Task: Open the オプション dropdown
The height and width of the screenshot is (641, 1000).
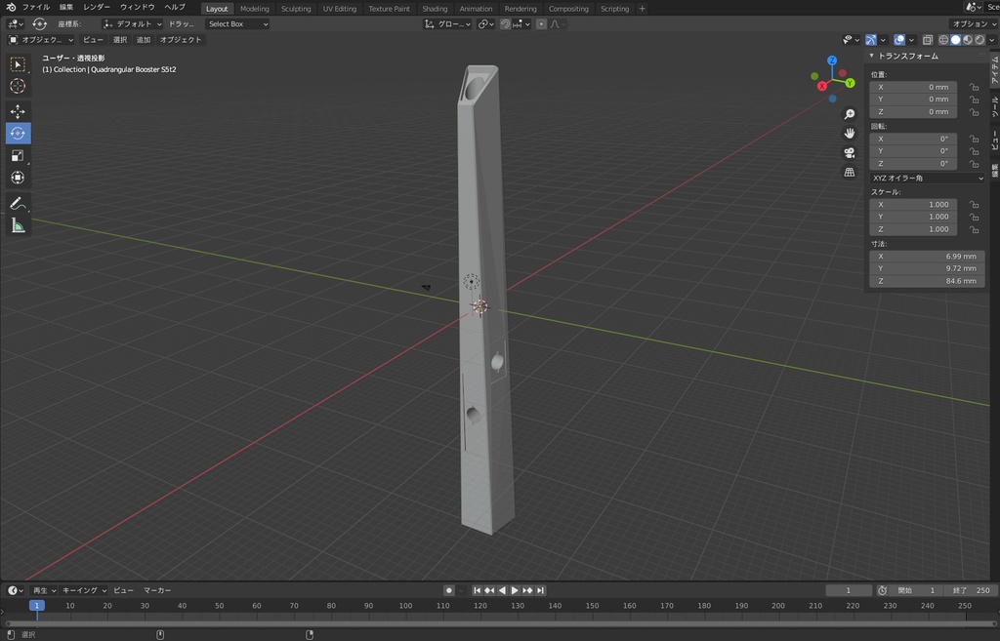Action: click(974, 24)
